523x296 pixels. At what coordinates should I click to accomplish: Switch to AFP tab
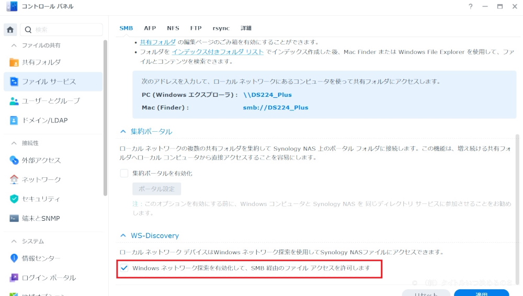pos(150,28)
